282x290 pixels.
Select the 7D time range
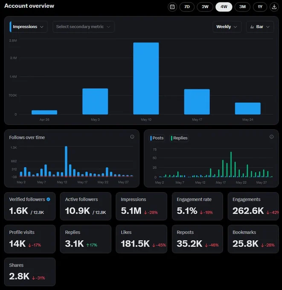[187, 7]
